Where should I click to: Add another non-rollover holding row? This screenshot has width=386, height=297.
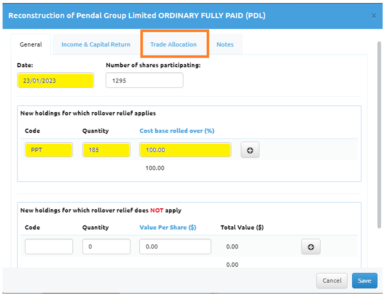(x=311, y=247)
